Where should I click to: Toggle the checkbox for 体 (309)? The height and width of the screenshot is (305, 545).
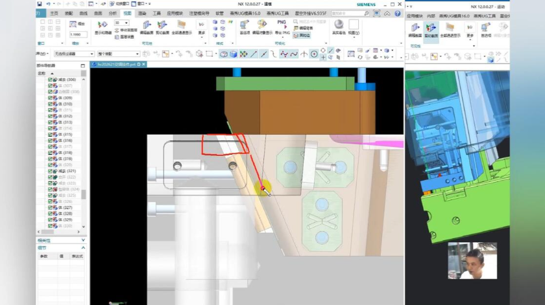[50, 98]
